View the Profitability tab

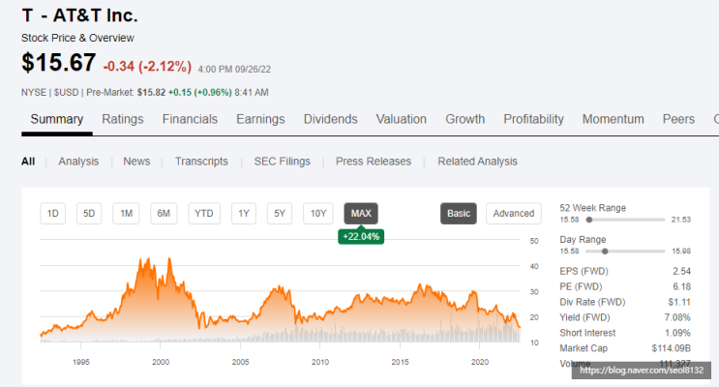(534, 119)
